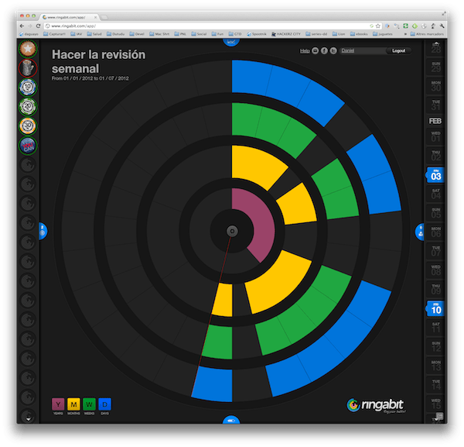Image resolution: width=464 pixels, height=447 pixels.
Task: Open the Fun bookmarks folder
Action: click(x=217, y=34)
